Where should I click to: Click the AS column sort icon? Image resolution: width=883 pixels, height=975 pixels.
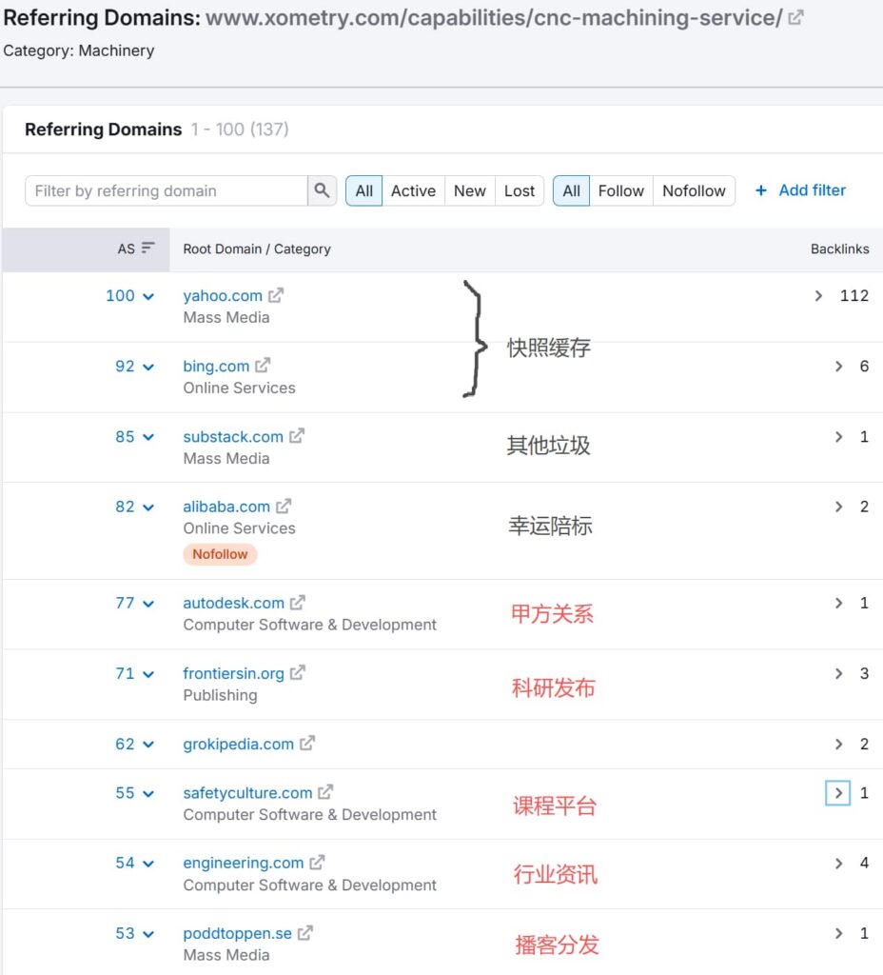coord(147,249)
